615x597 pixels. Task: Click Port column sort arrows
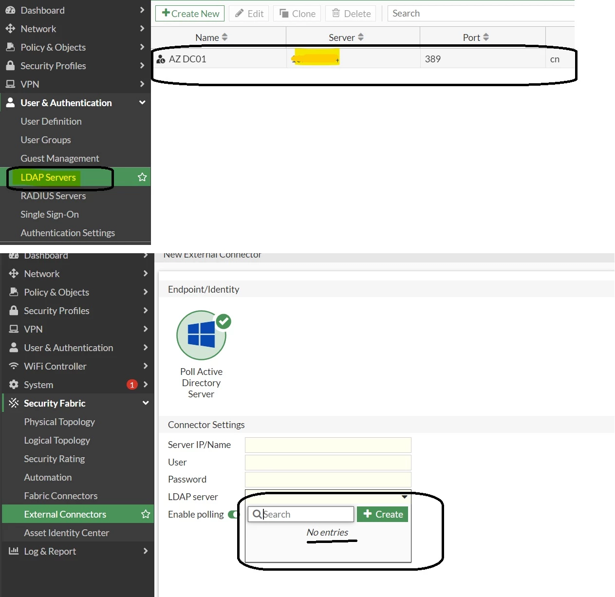486,37
